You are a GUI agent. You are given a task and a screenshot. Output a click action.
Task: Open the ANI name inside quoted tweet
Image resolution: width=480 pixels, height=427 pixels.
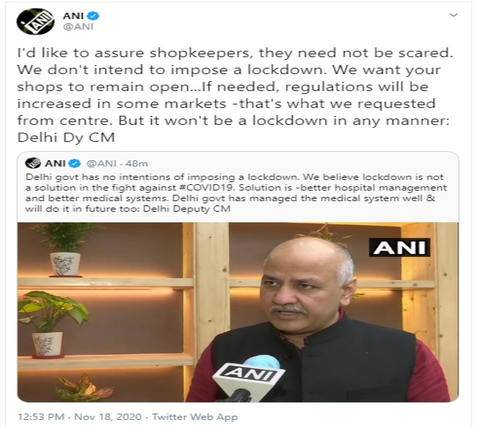click(55, 163)
